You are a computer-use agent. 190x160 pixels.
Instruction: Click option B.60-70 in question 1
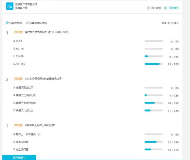(x=19, y=49)
